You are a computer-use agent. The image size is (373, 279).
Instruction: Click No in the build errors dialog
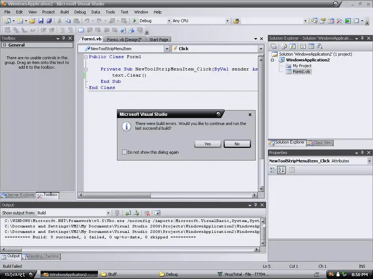[237, 144]
